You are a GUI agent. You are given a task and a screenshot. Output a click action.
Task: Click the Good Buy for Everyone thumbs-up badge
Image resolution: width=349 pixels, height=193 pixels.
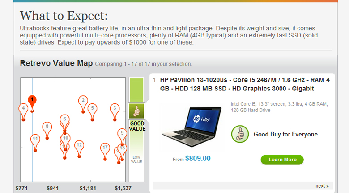[x=240, y=134]
